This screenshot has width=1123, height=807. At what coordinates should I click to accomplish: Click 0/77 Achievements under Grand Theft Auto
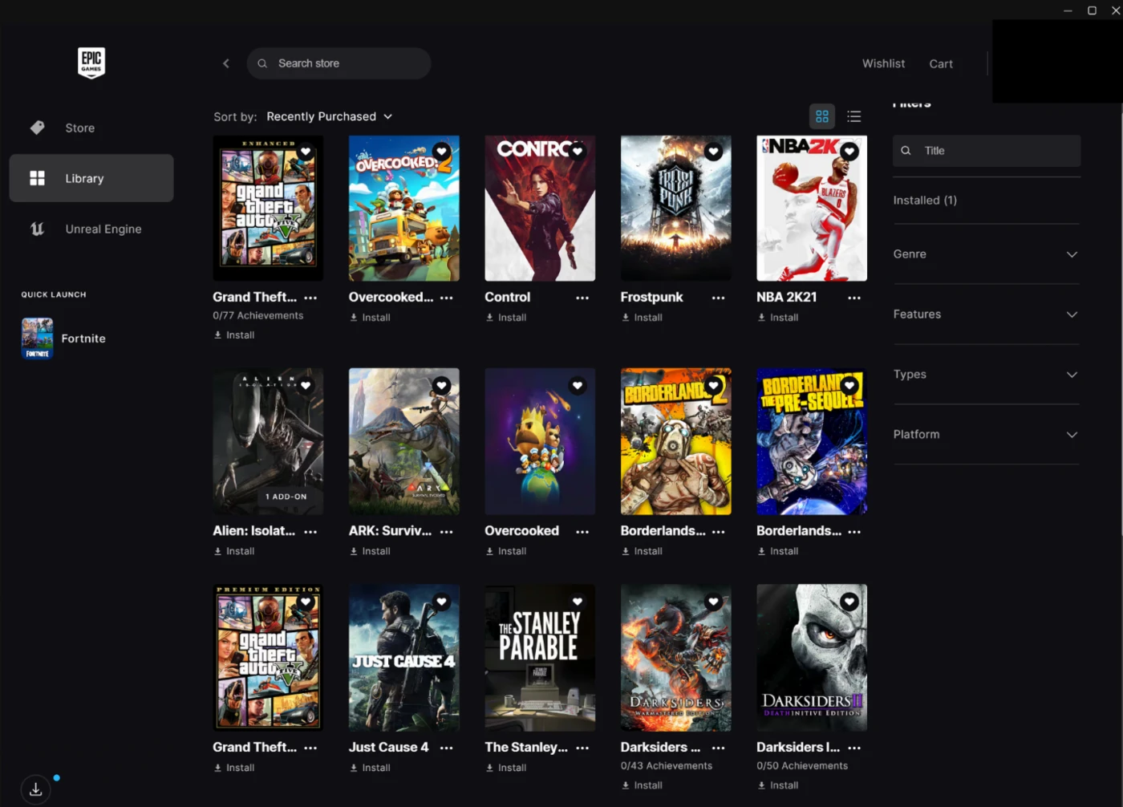click(258, 316)
